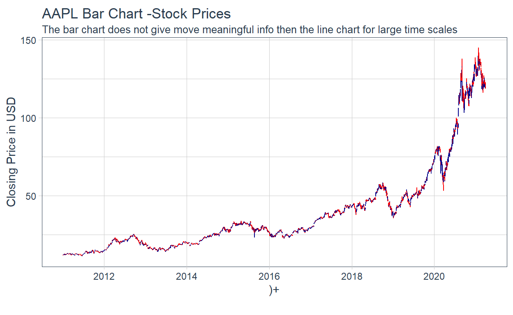Click the ')+' x-axis label
The image size is (513, 315).
click(x=274, y=290)
